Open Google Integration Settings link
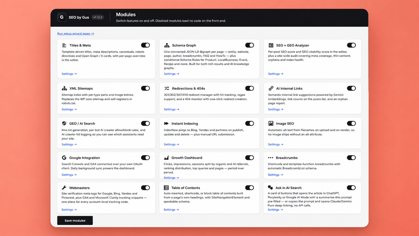 [x=69, y=175]
